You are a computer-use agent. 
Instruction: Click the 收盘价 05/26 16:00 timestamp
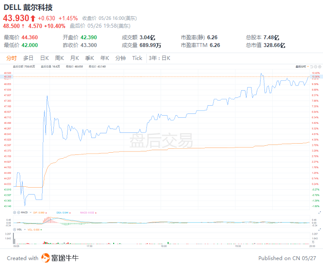[109, 19]
